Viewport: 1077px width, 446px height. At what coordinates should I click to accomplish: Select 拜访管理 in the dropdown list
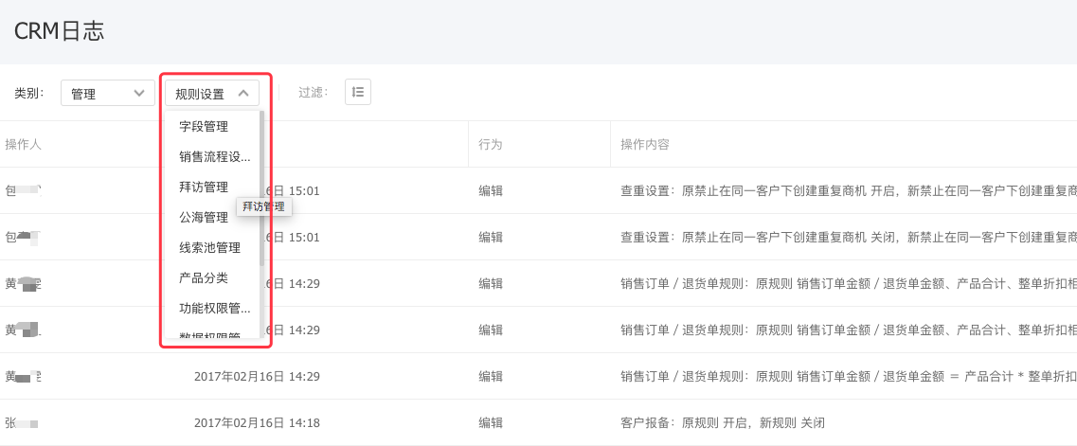click(x=204, y=187)
